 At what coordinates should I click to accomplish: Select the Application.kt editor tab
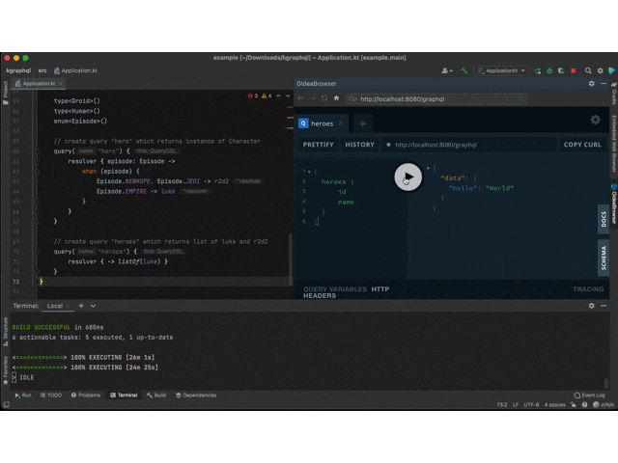(39, 84)
